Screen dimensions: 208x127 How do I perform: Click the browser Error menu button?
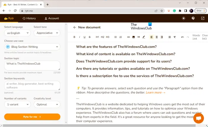point(201,11)
